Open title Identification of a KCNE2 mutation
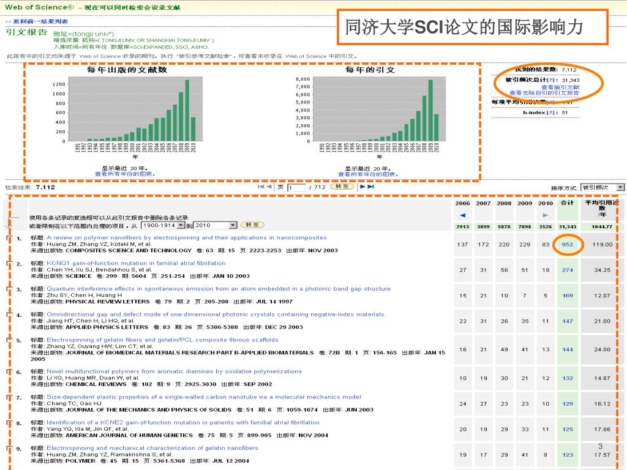Screen dimensions: 627x470 coord(183,423)
